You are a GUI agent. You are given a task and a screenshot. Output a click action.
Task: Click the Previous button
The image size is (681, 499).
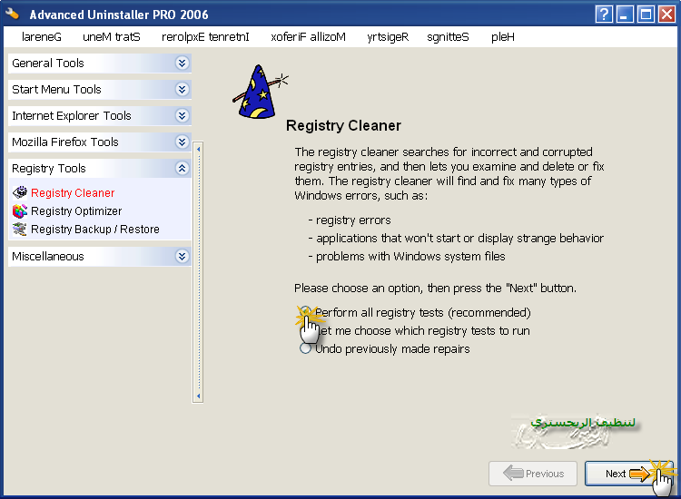[x=533, y=474]
